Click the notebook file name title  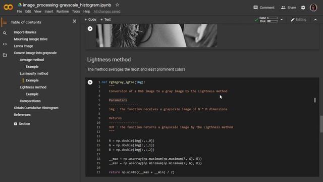(67, 5)
